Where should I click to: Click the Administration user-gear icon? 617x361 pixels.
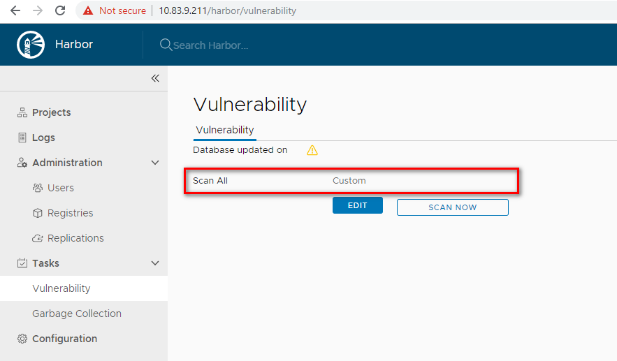click(x=22, y=163)
